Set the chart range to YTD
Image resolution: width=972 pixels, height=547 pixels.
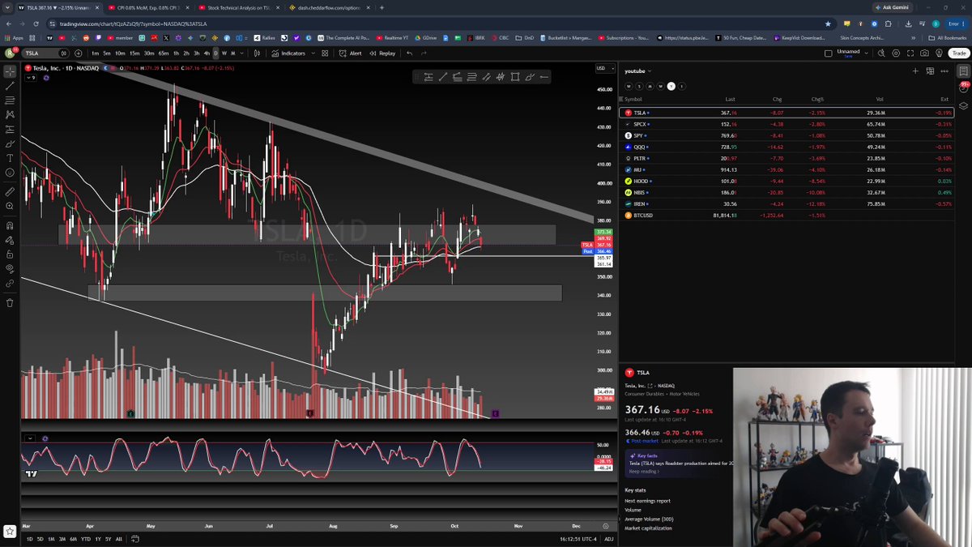tap(86, 539)
